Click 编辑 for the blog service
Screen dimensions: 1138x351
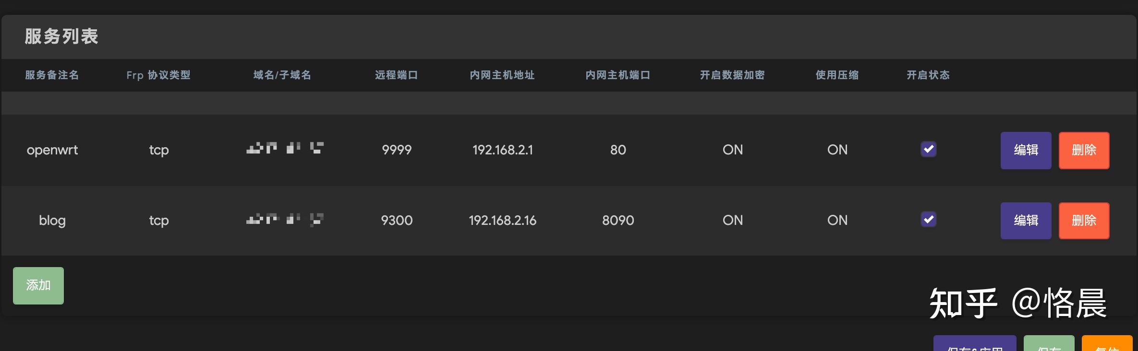pos(1026,221)
